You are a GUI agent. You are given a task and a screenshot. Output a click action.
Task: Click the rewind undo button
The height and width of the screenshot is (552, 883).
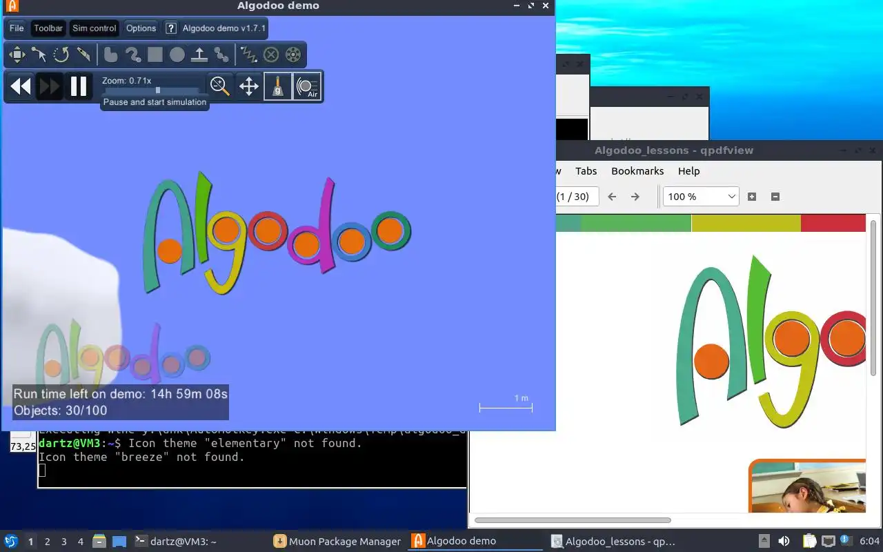(21, 86)
